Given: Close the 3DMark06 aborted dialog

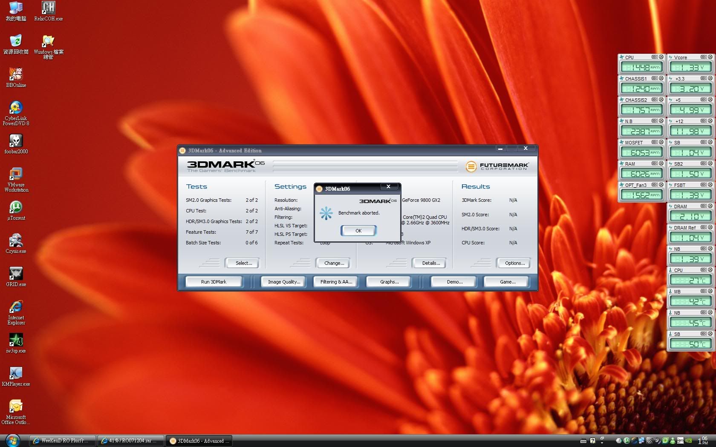Looking at the screenshot, I should click(x=388, y=186).
